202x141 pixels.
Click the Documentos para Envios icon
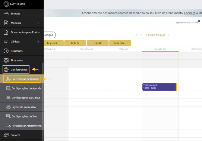pyautogui.click(x=6, y=32)
